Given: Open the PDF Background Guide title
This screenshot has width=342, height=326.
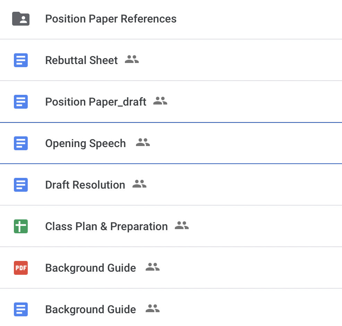Looking at the screenshot, I should [x=91, y=268].
